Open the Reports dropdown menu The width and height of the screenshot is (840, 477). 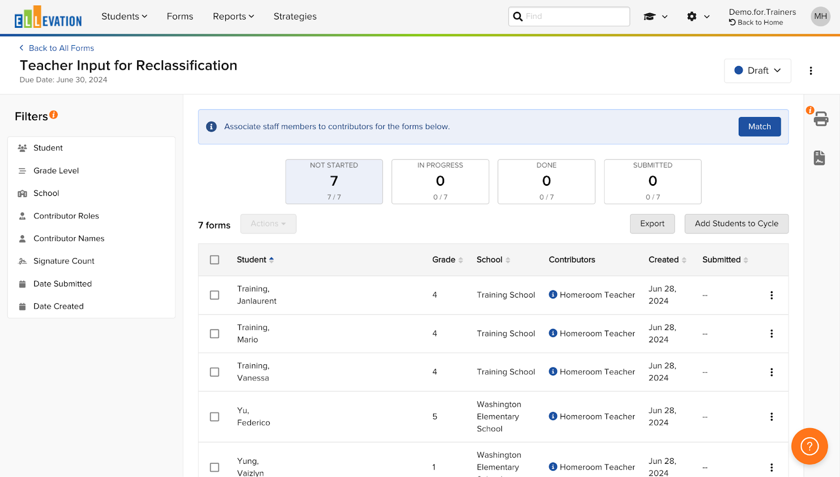pyautogui.click(x=234, y=16)
